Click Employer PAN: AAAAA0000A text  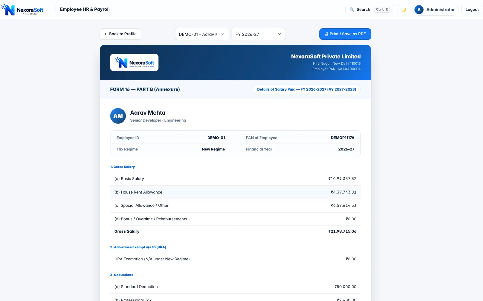tap(337, 69)
